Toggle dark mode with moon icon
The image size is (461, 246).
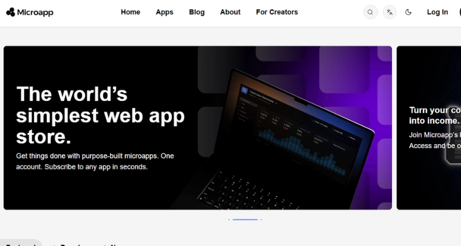click(408, 12)
